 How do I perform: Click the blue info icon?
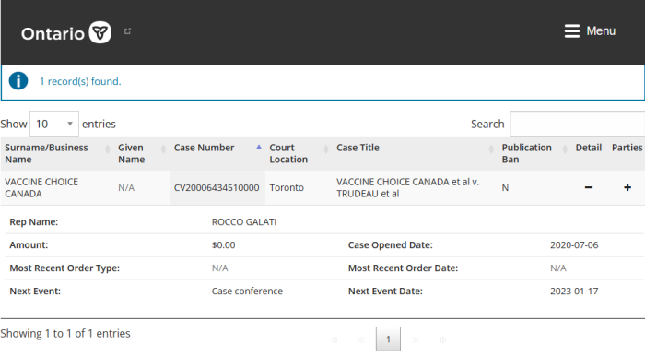pyautogui.click(x=18, y=80)
